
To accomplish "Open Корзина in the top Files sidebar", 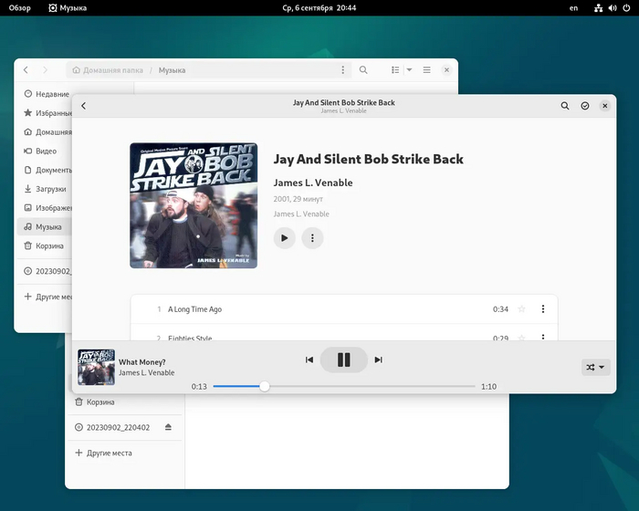I will 47,245.
